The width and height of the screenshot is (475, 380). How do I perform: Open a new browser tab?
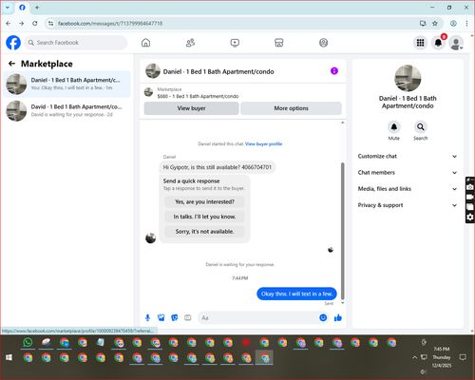(37, 8)
